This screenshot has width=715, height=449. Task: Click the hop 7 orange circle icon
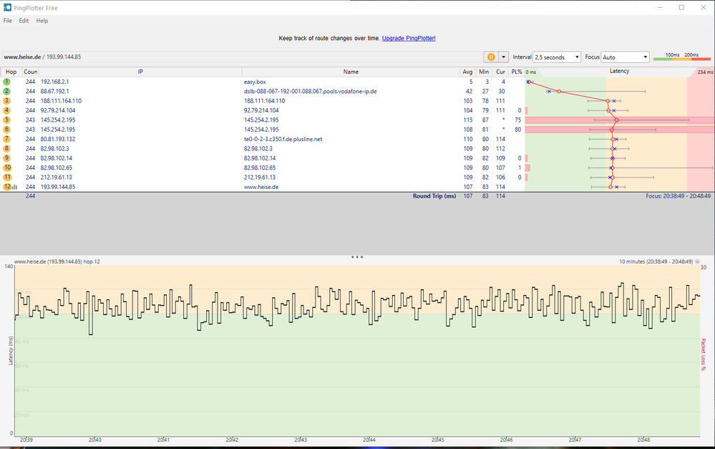point(7,139)
